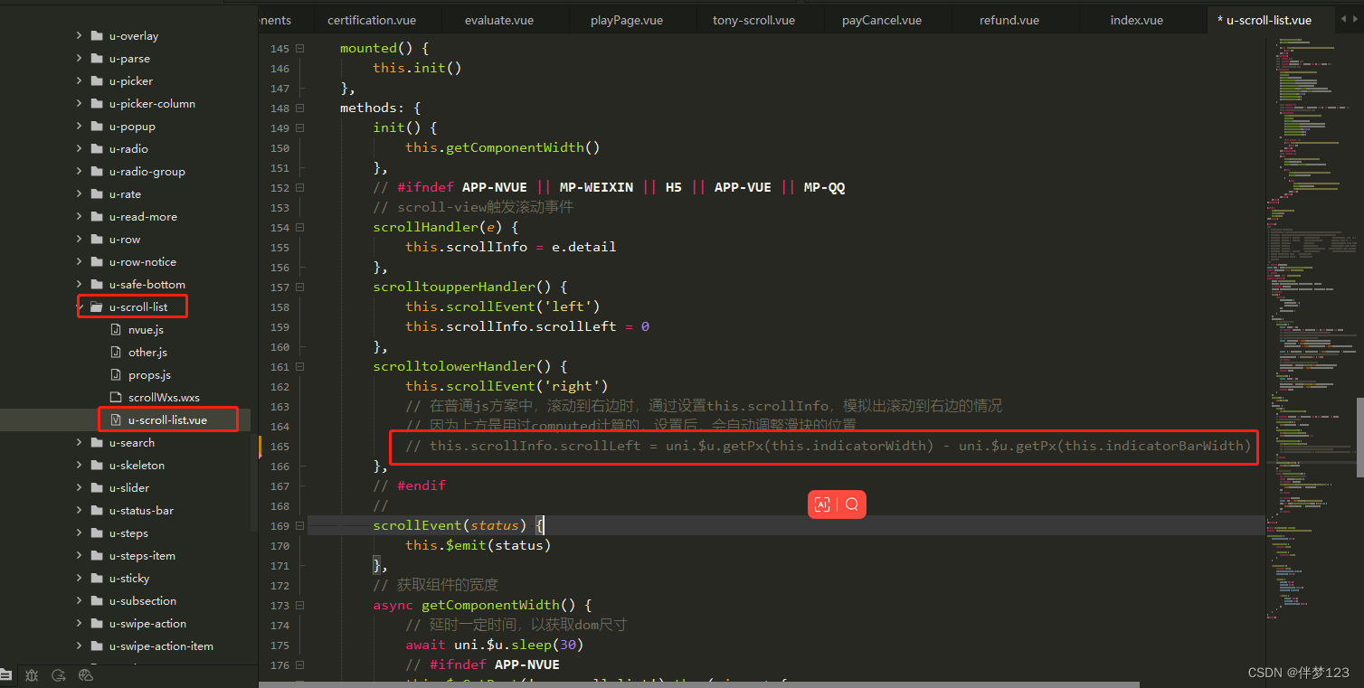Fold the mounted() block at line 145
Screen dimensions: 1364x688
coord(299,48)
